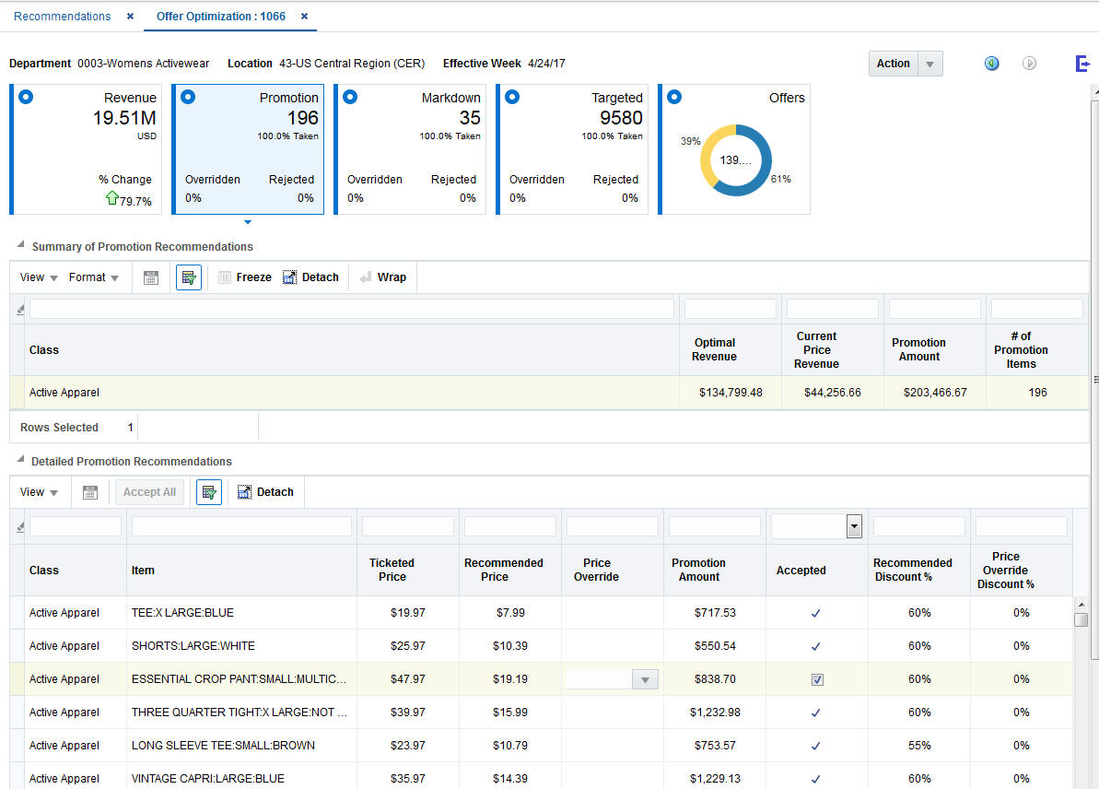The image size is (1099, 789).
Task: Select the Offers tile radio button
Action: click(x=674, y=97)
